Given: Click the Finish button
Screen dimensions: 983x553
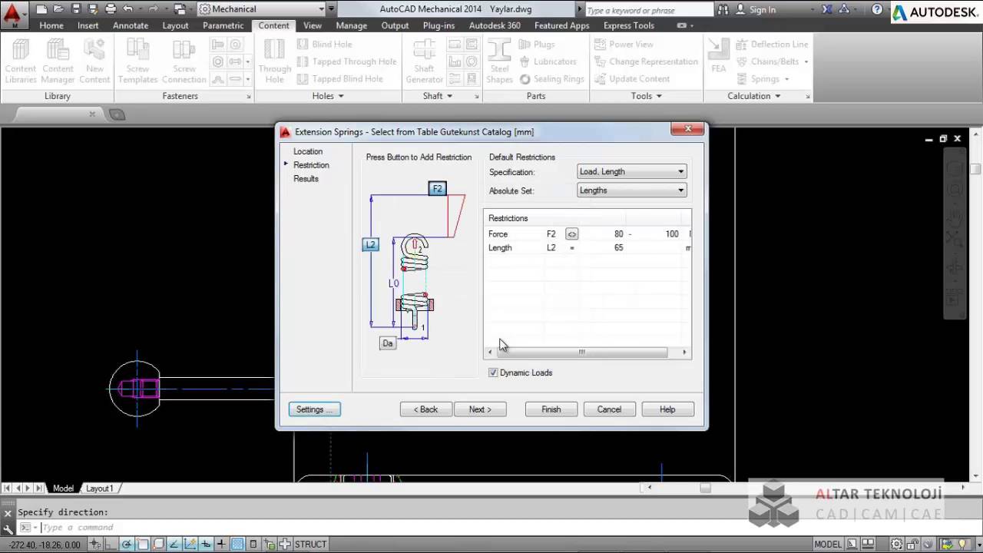Looking at the screenshot, I should point(551,409).
